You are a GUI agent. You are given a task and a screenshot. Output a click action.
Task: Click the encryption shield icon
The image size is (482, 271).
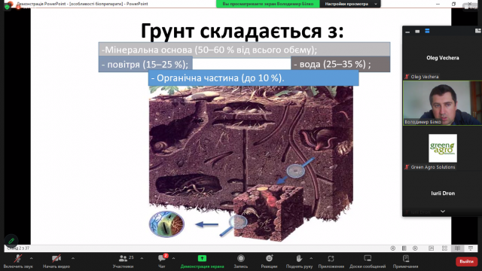tap(7, 7)
